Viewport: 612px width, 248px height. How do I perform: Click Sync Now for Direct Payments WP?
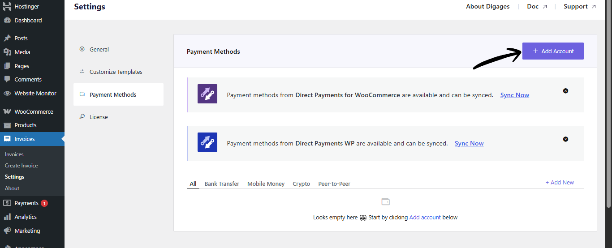coord(469,143)
